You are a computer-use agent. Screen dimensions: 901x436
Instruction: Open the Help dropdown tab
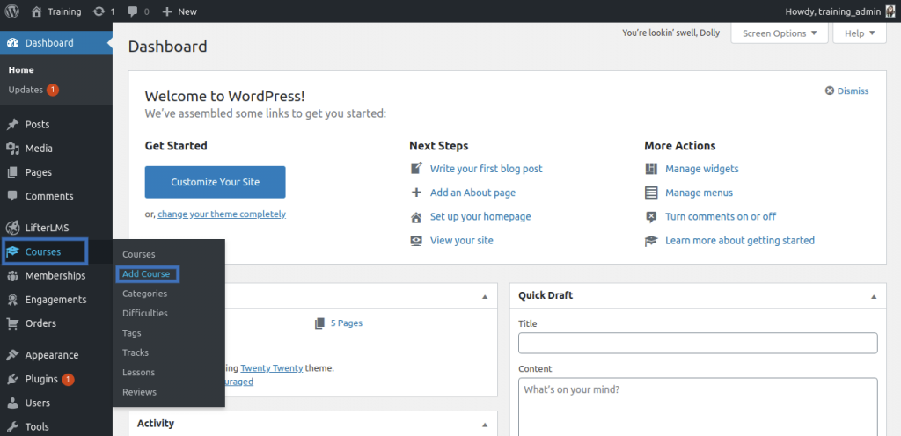pyautogui.click(x=860, y=33)
